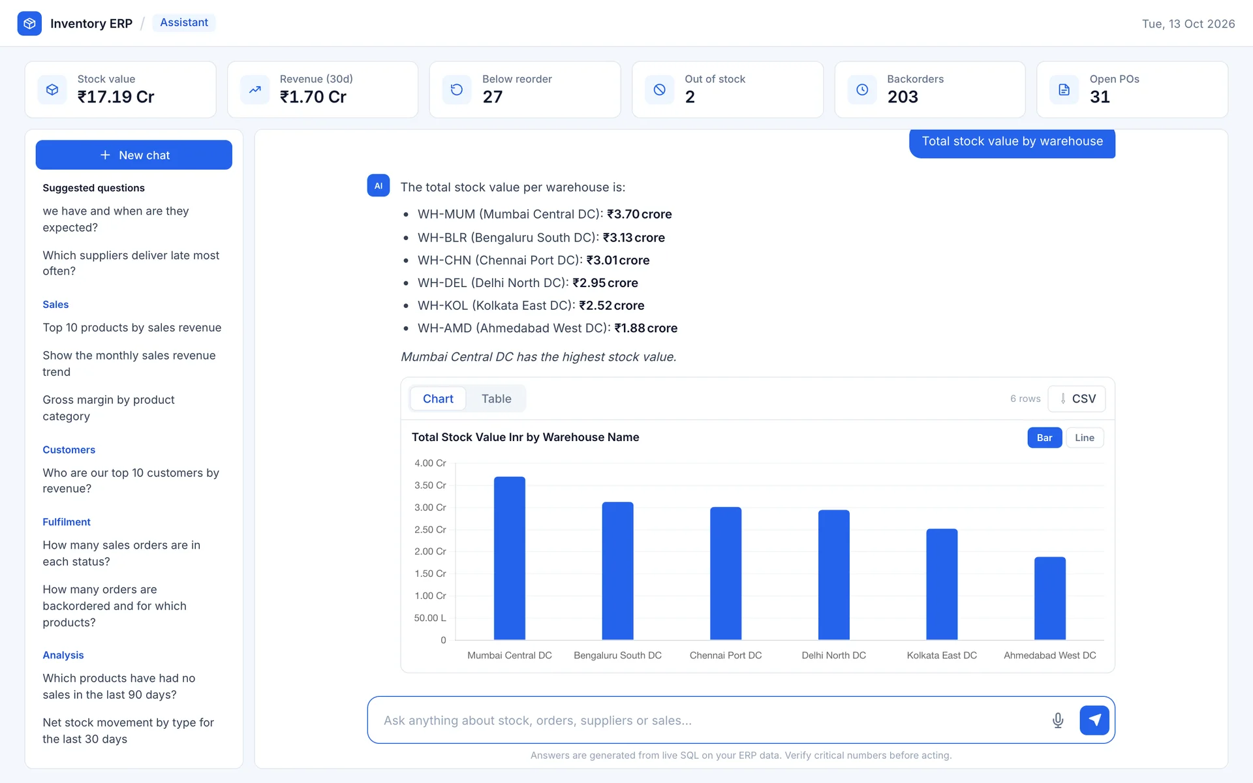1253x783 pixels.
Task: Click the AI avatar badge
Action: point(379,186)
